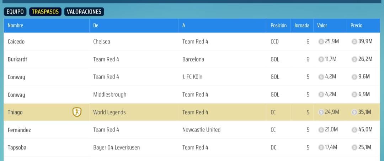Select the highlighted Thiago transfer row
Image resolution: width=384 pixels, height=161 pixels.
tap(192, 112)
